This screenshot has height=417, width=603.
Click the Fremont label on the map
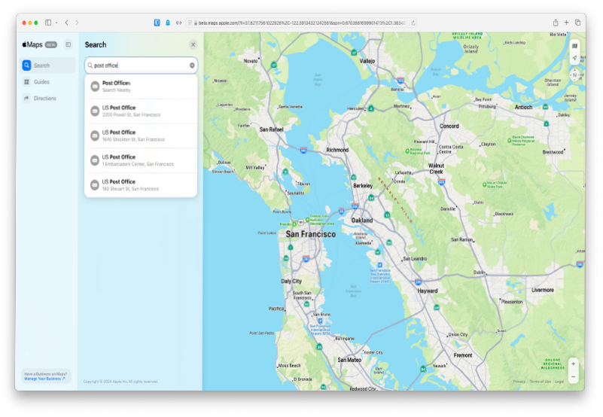tap(463, 355)
